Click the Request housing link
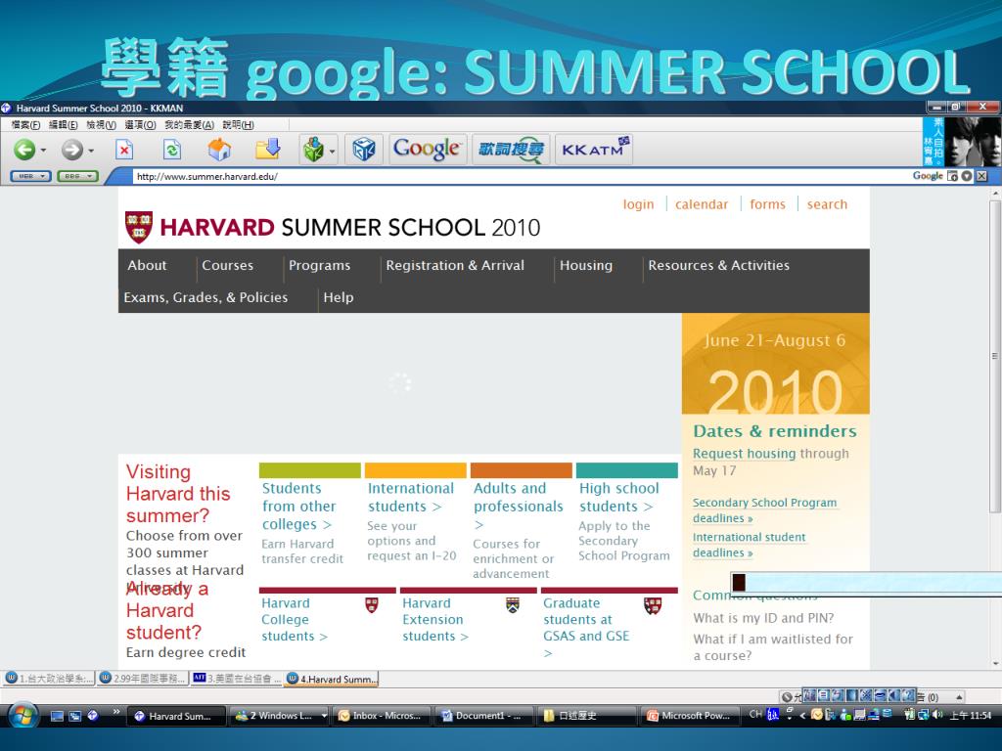 click(x=745, y=454)
